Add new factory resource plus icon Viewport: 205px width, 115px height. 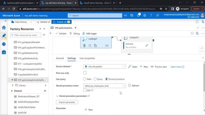point(44,35)
